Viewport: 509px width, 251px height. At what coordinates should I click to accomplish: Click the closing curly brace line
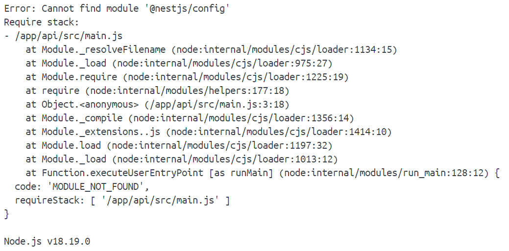coord(6,214)
